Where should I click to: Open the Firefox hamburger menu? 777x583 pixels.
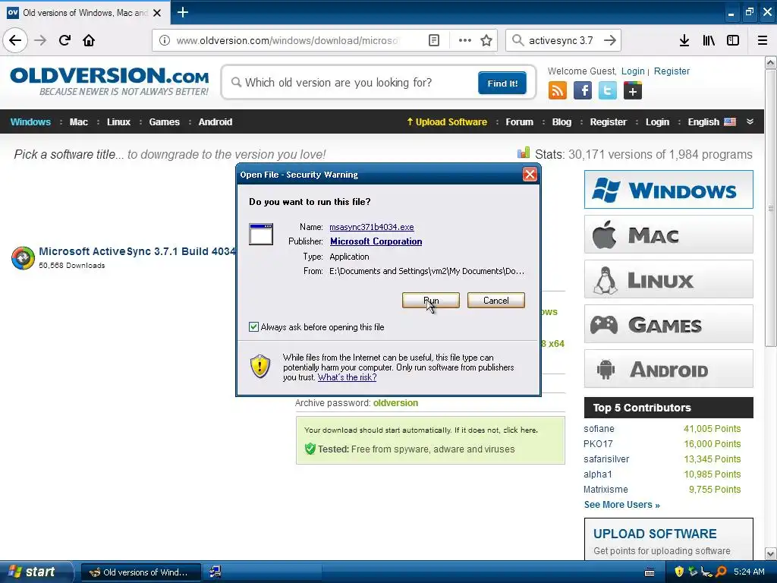click(763, 40)
